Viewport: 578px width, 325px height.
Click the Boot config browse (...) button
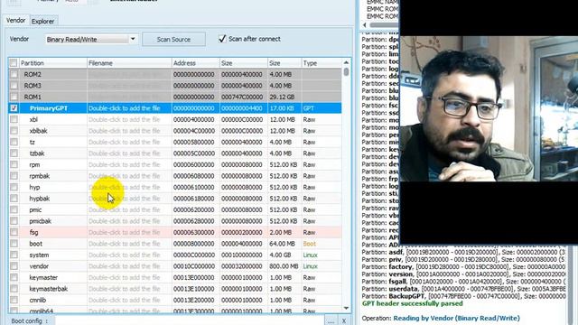[x=331, y=321]
